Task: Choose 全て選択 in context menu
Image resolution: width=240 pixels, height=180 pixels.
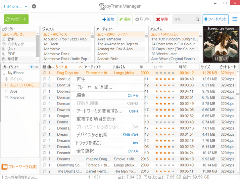Action: pos(107,151)
